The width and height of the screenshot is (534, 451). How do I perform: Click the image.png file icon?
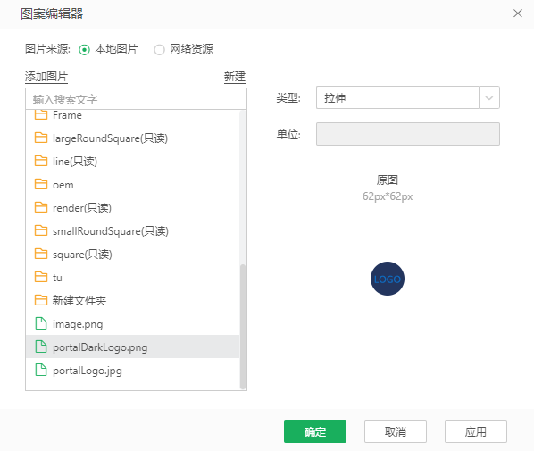pos(41,323)
